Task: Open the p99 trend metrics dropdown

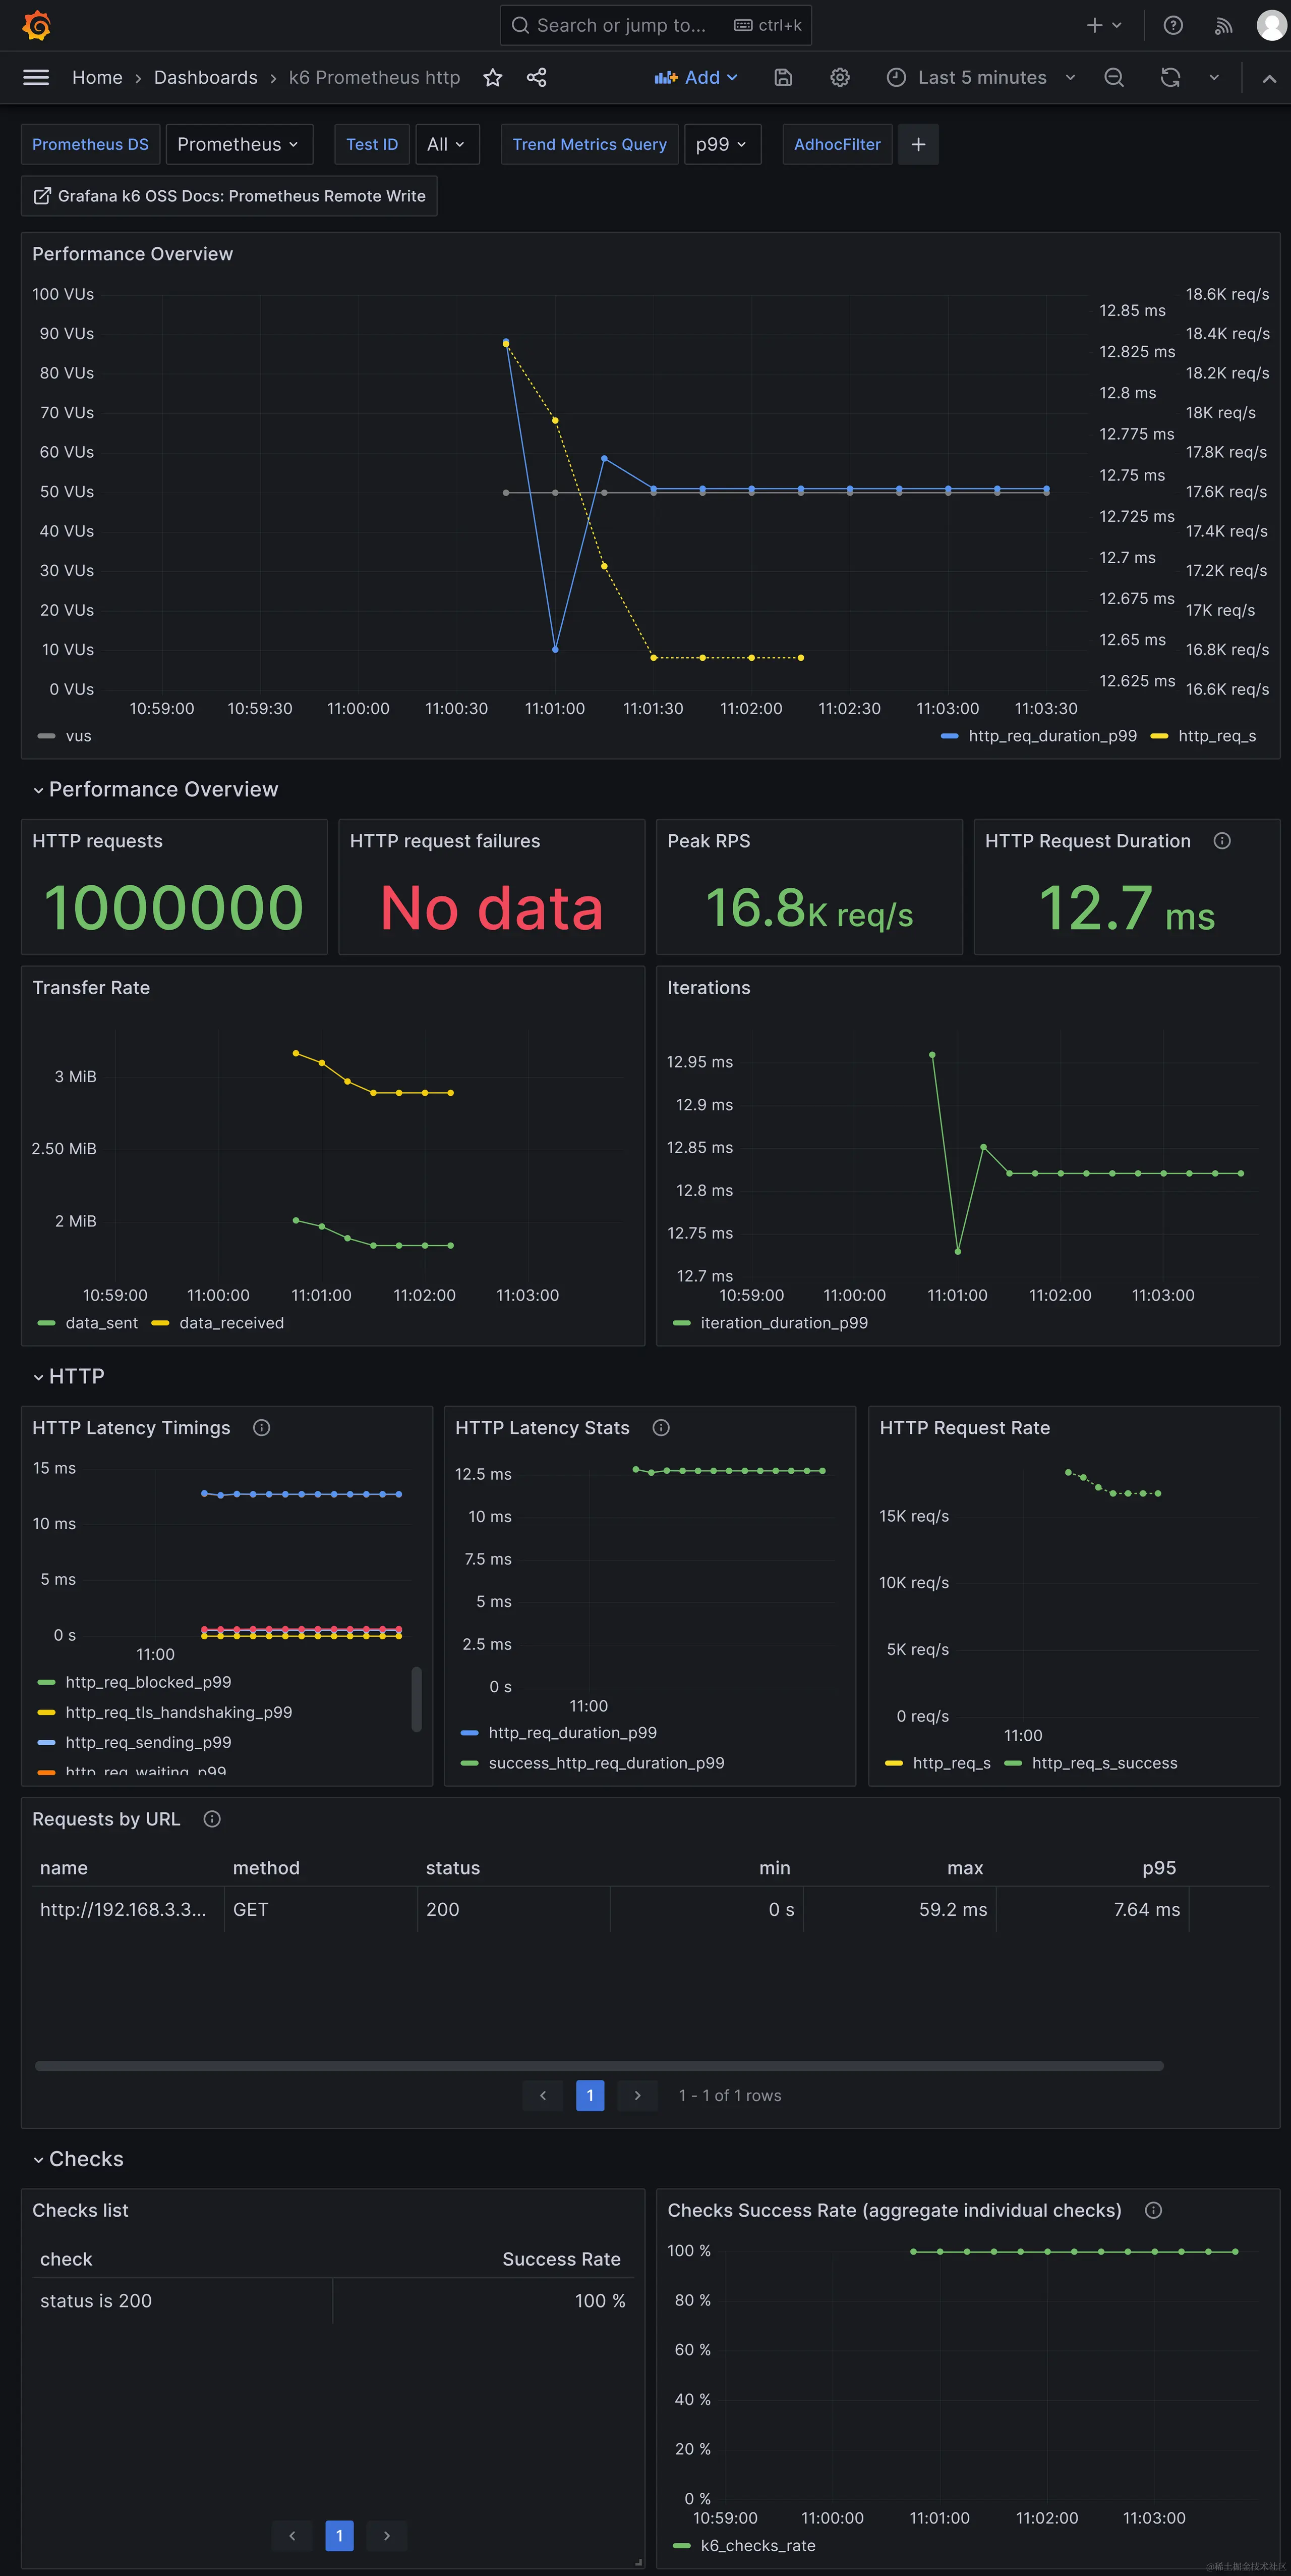Action: click(722, 144)
